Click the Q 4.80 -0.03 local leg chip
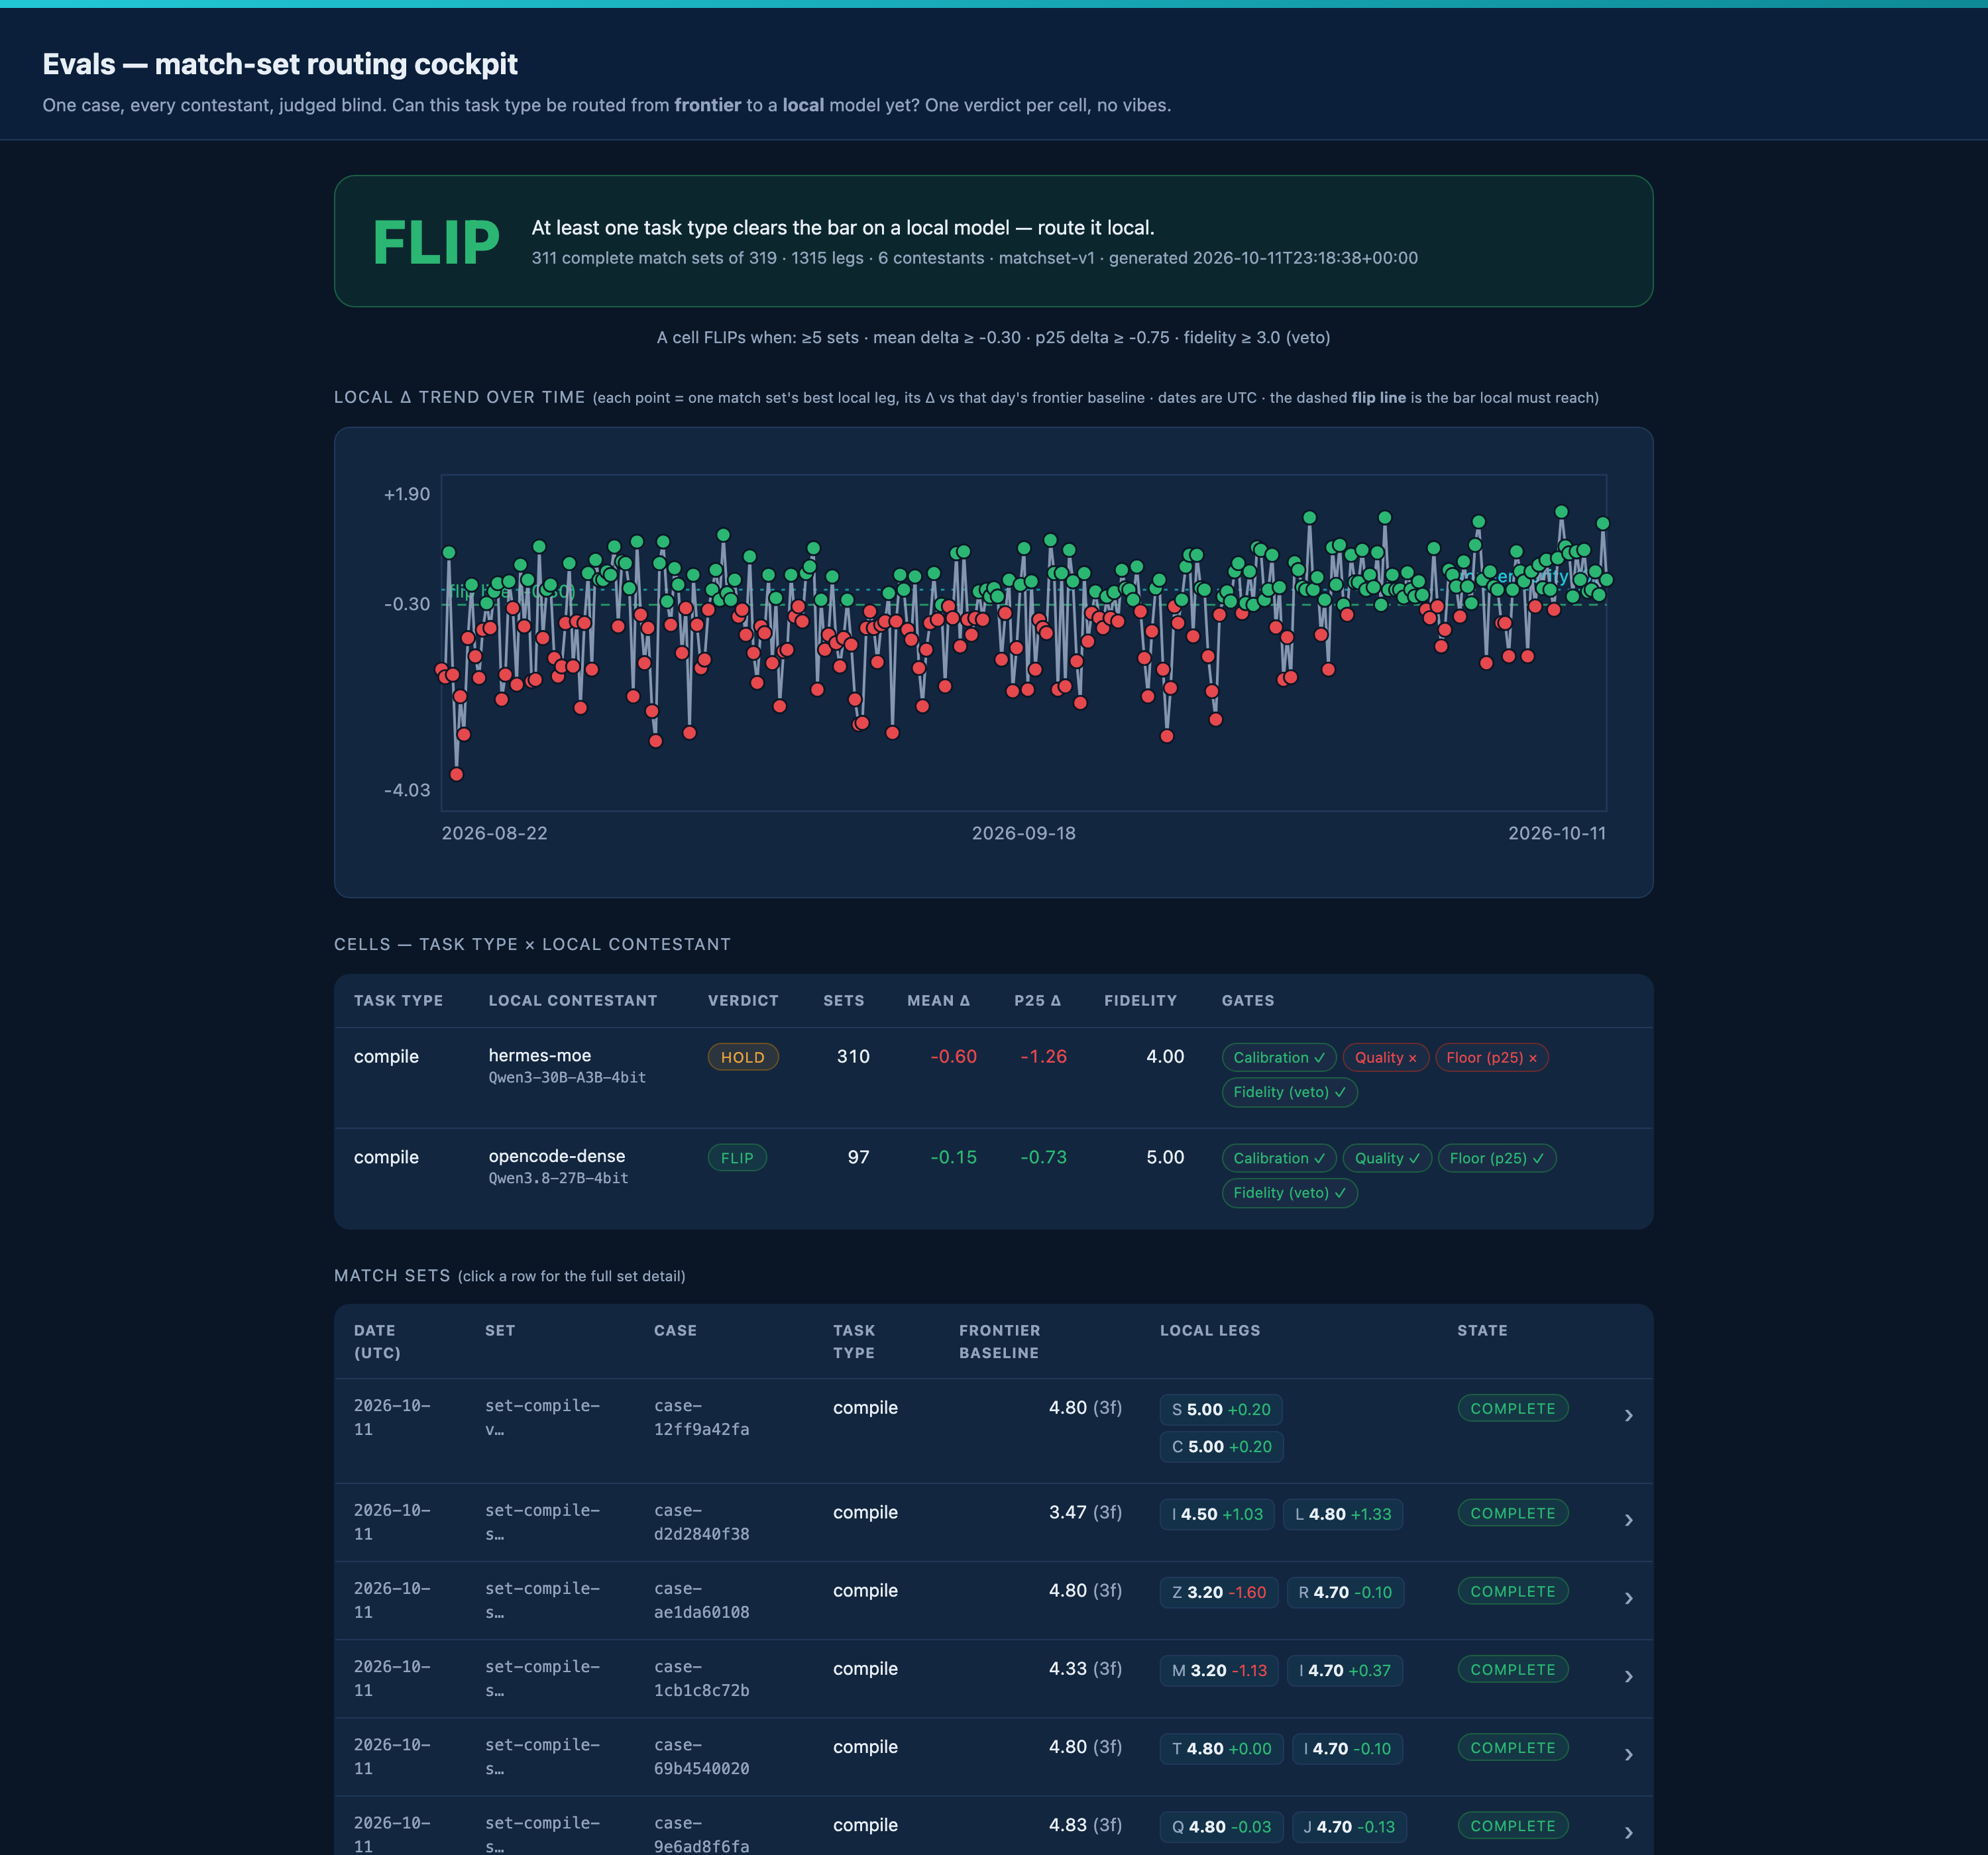 1221,1826
